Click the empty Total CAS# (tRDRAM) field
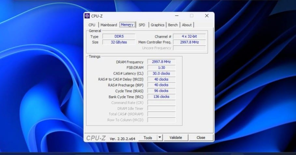 pyautogui.click(x=162, y=114)
